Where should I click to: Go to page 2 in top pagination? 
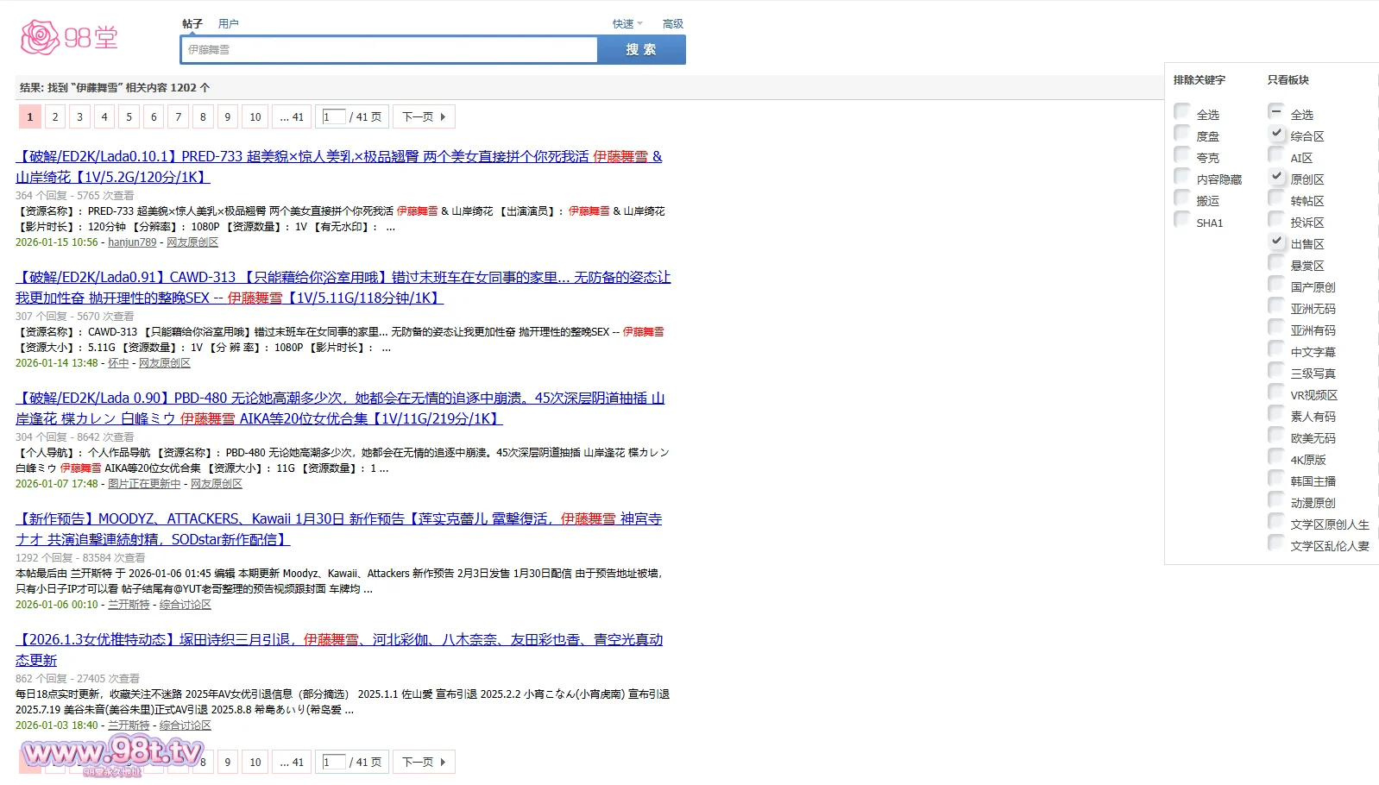[x=55, y=117]
